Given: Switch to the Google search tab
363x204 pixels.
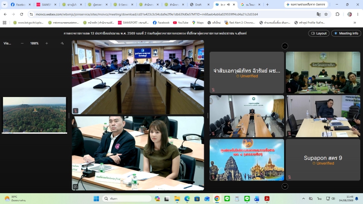Looking at the screenshot, I should tap(250, 5).
